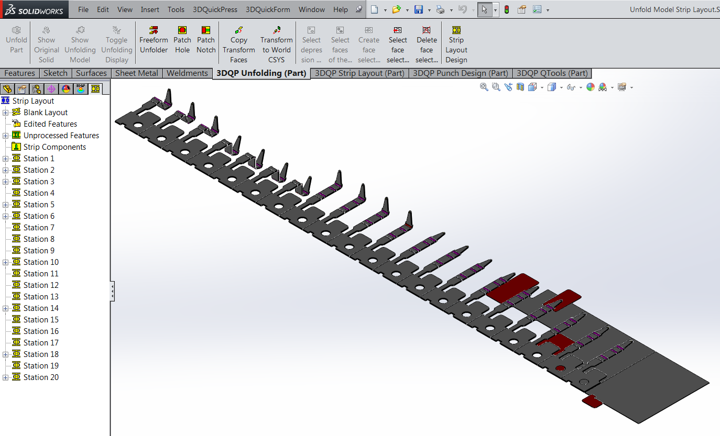
Task: Open the PropertyManager panel tab
Action: (21, 89)
